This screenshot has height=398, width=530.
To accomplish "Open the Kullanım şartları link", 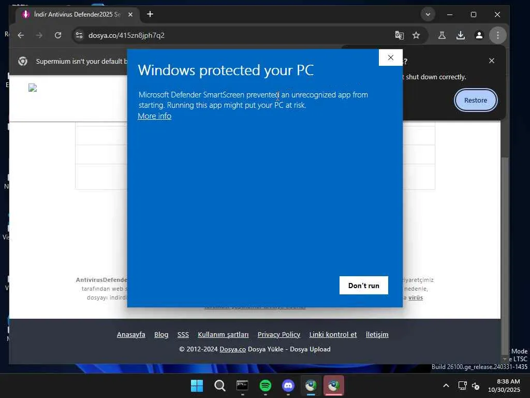I will point(223,334).
